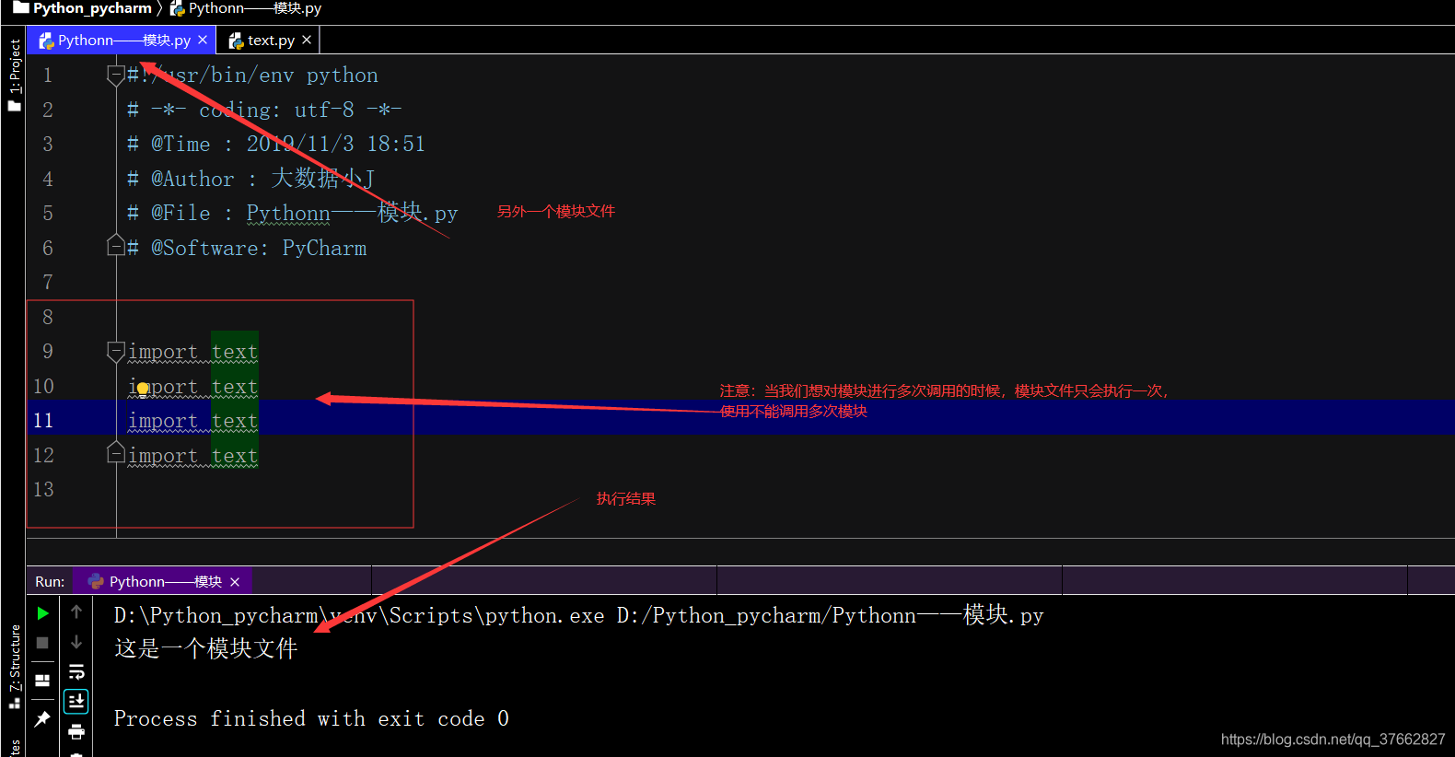Image resolution: width=1455 pixels, height=757 pixels.
Task: Go up the stack trace with up arrow
Action: pyautogui.click(x=76, y=611)
